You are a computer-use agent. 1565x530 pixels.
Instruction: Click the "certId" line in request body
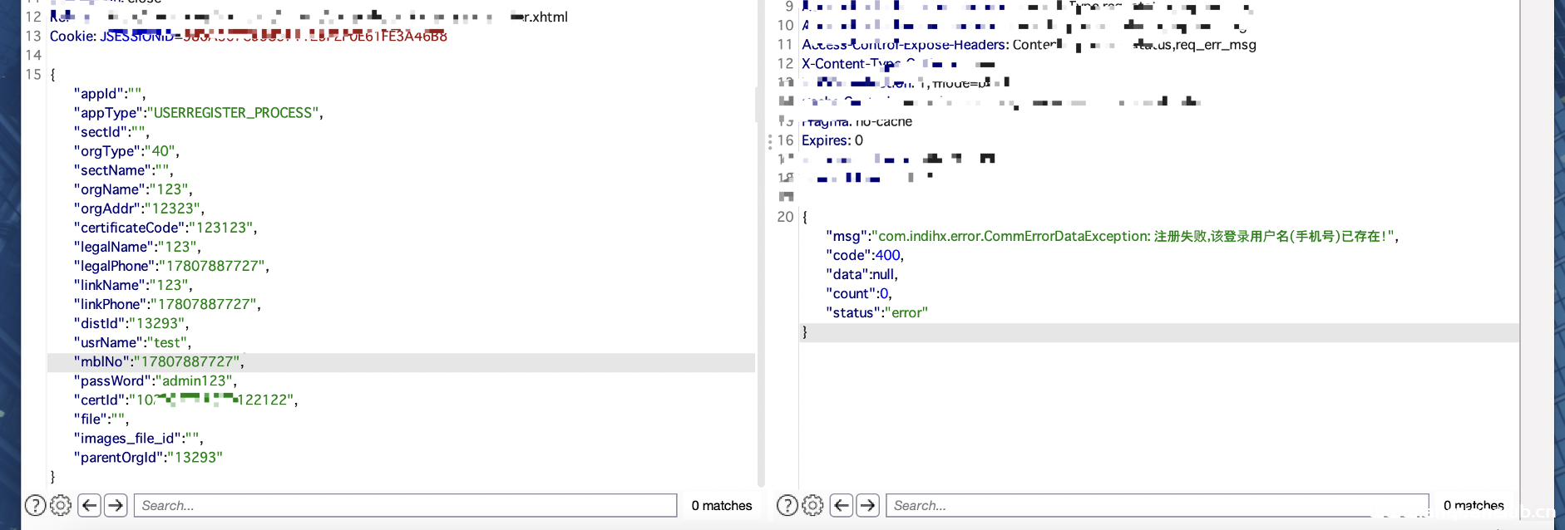point(185,400)
